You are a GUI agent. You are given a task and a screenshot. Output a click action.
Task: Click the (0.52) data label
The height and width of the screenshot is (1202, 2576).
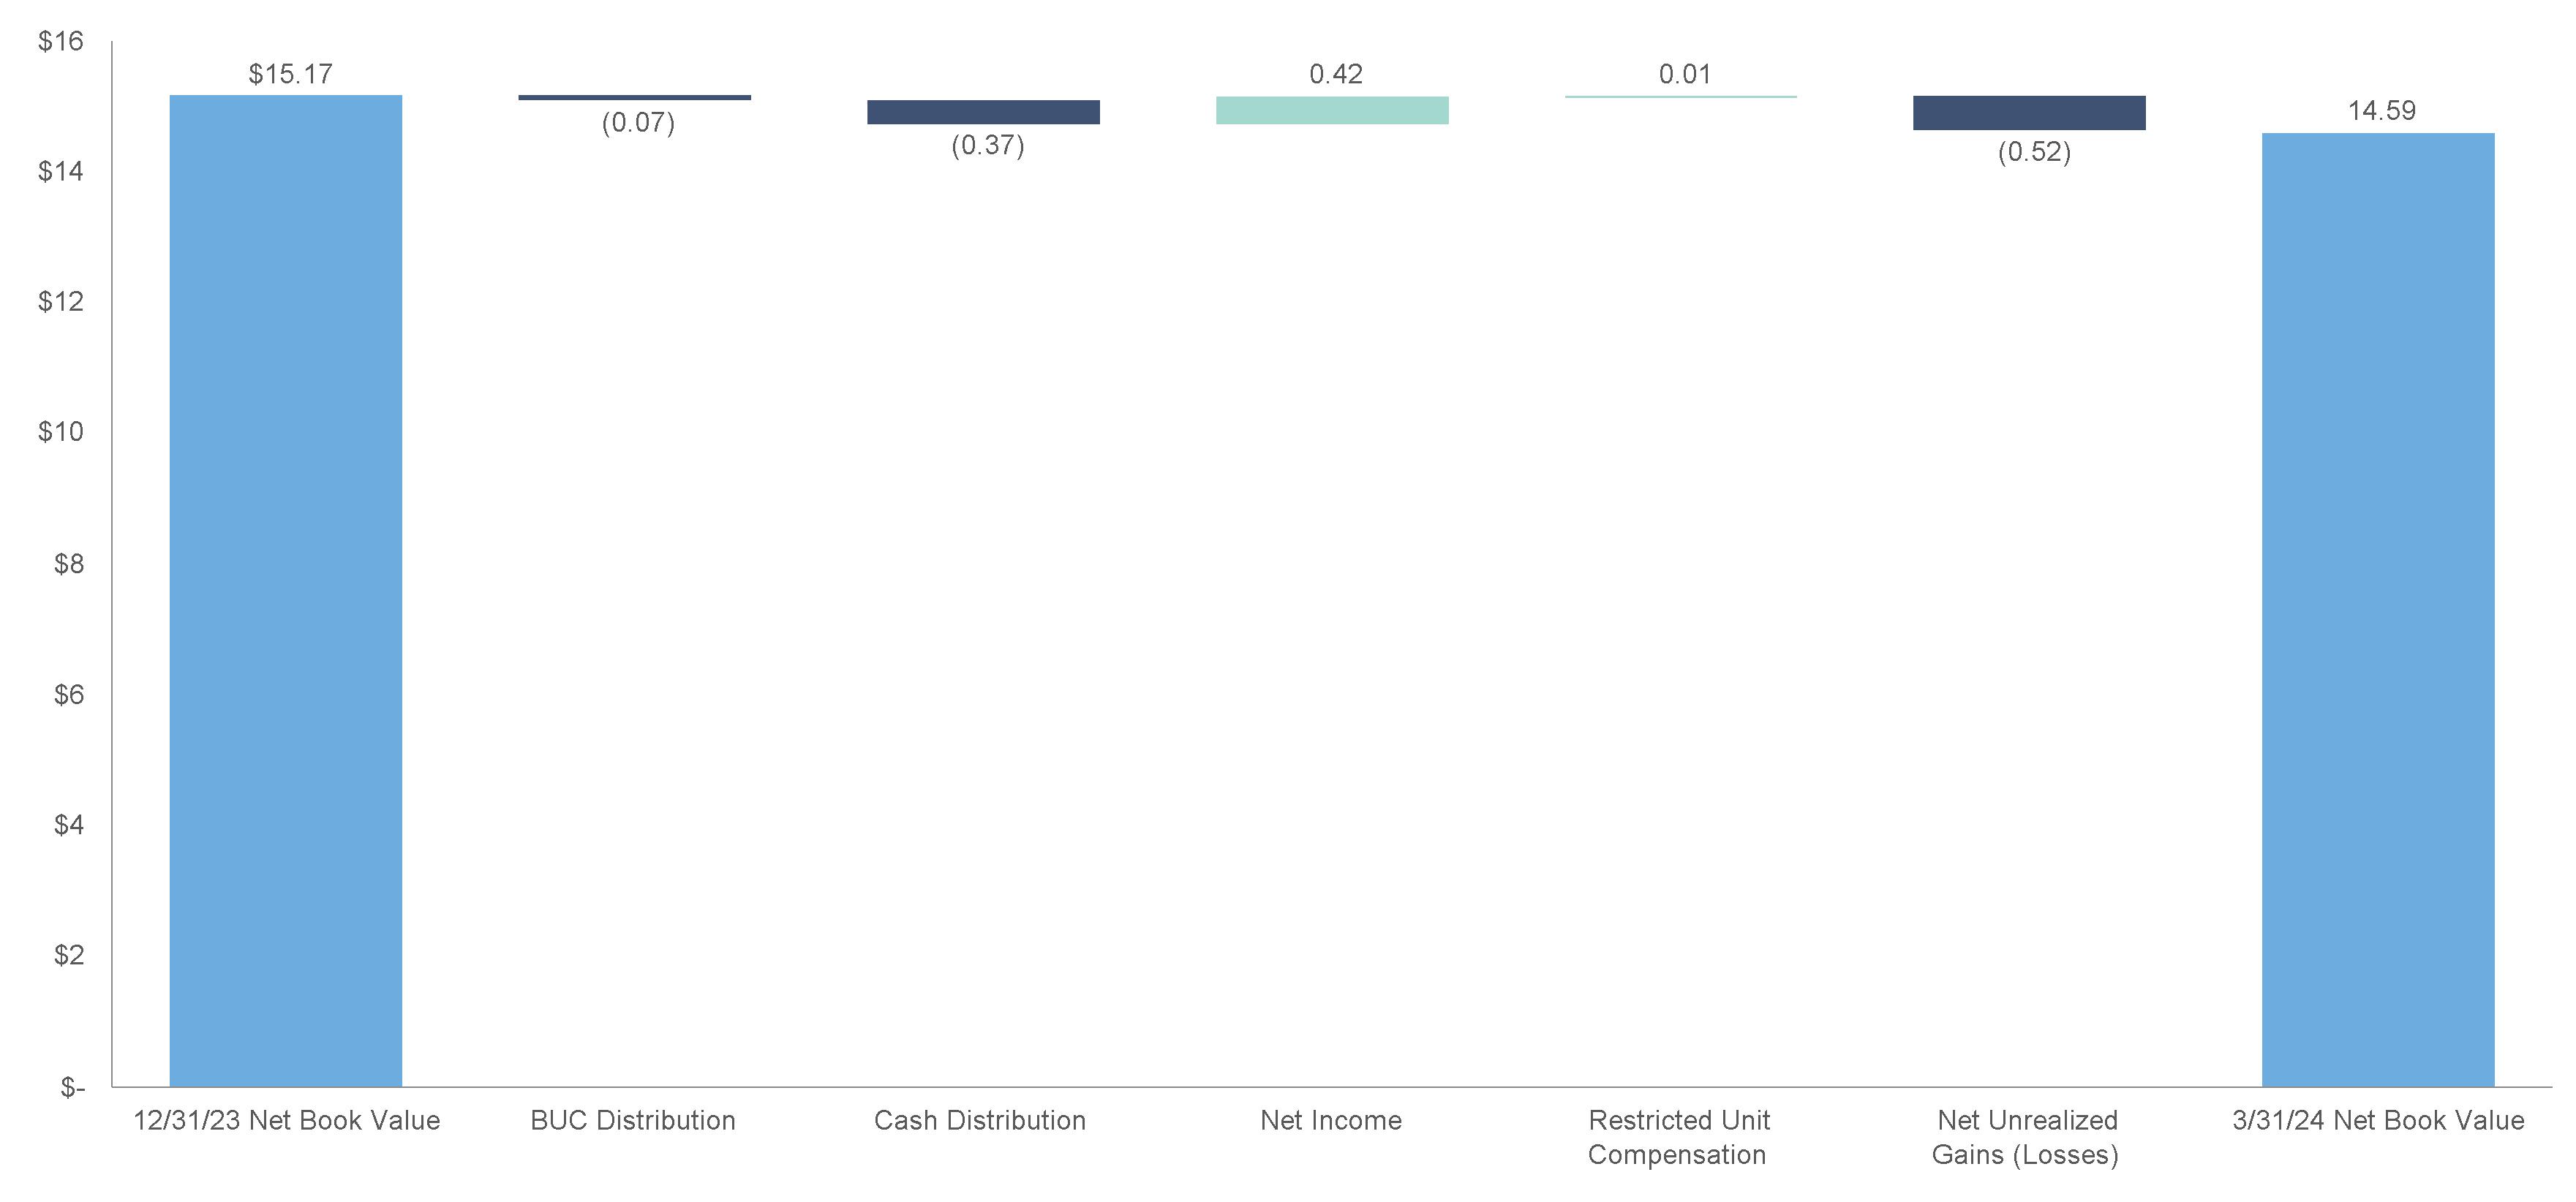[2034, 152]
